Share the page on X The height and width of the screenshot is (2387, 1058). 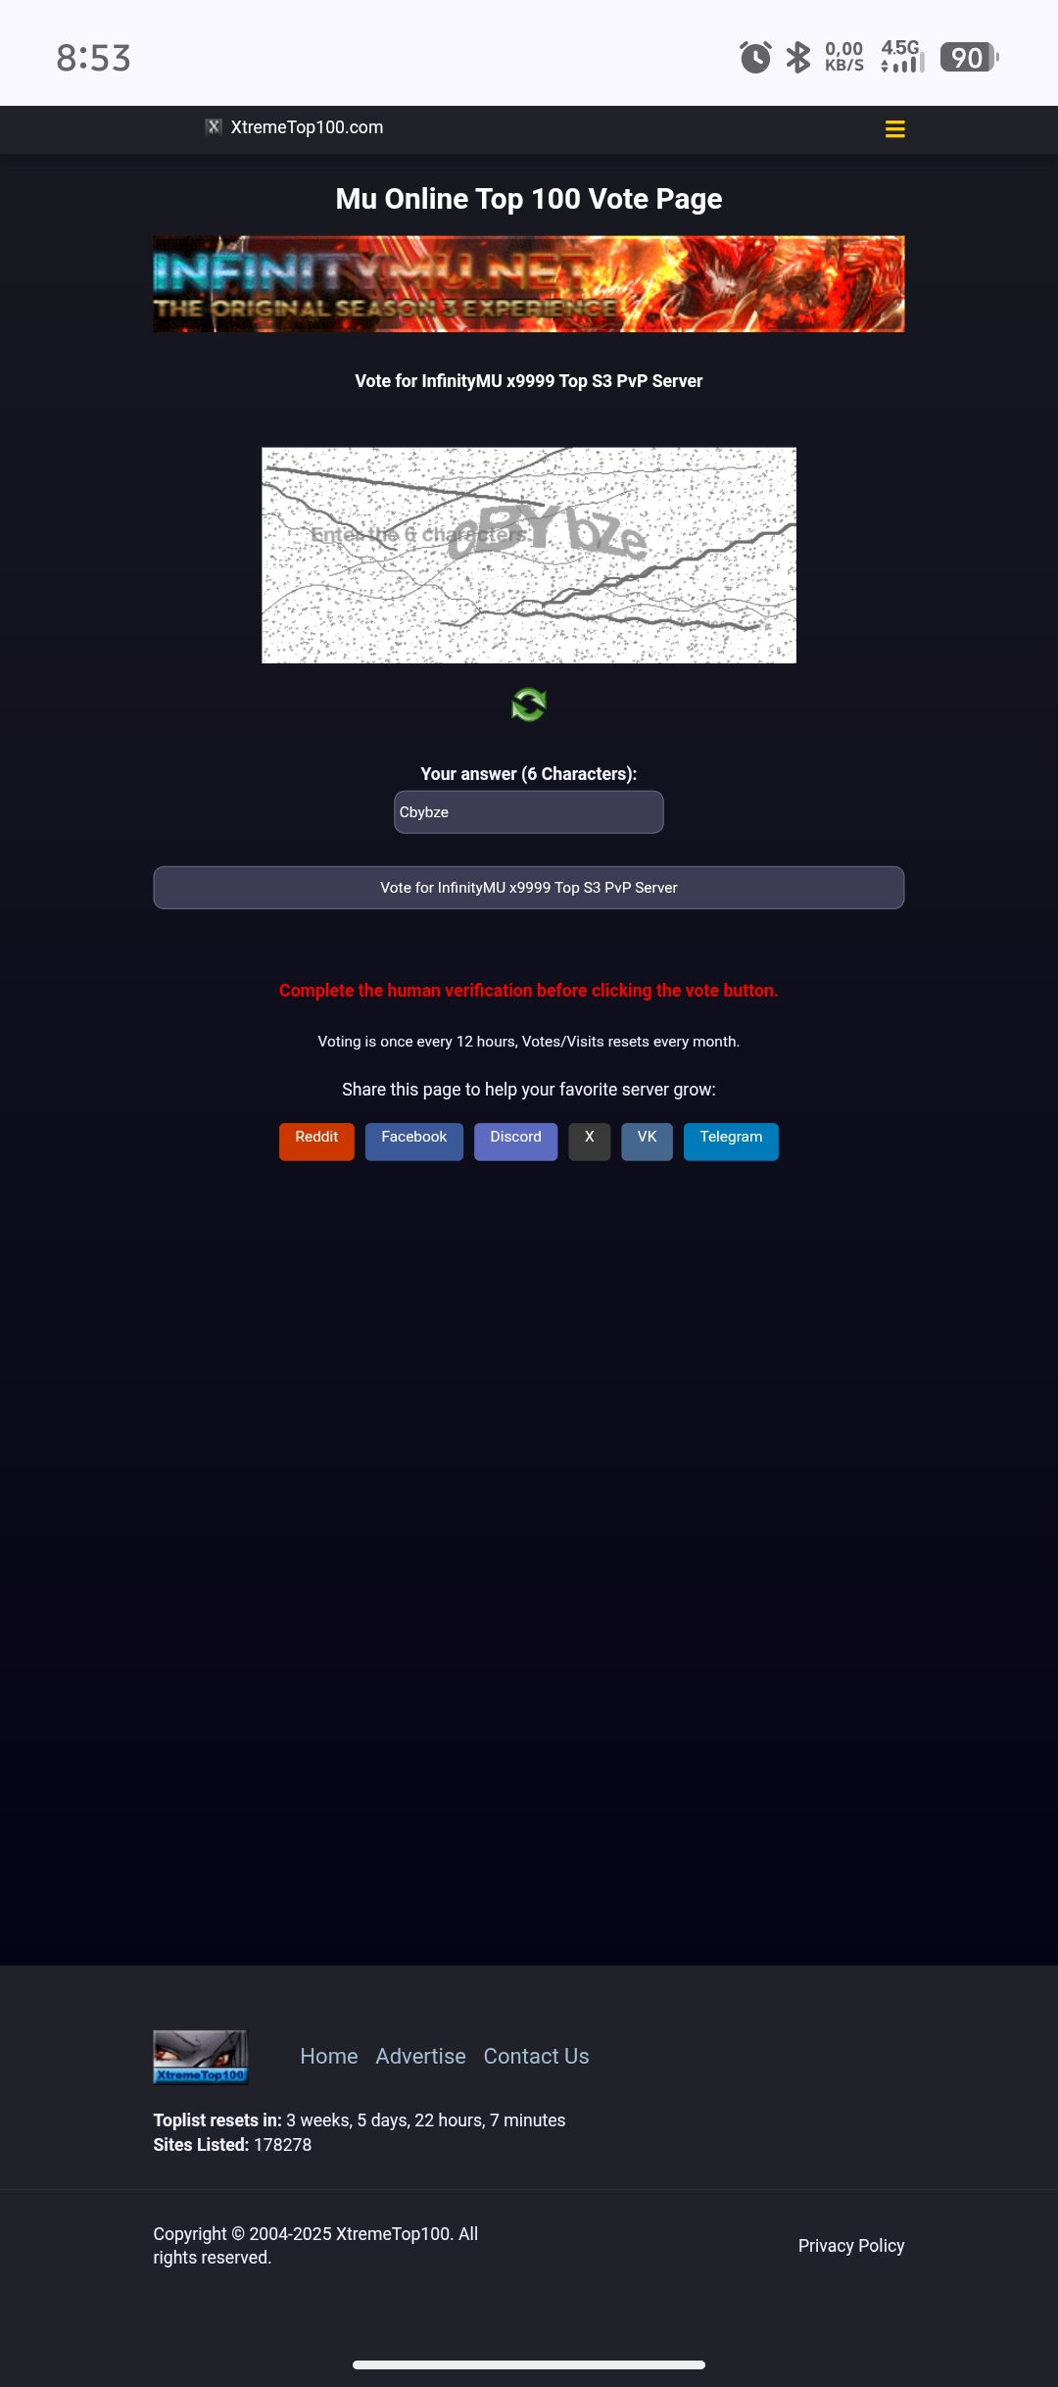pyautogui.click(x=590, y=1142)
